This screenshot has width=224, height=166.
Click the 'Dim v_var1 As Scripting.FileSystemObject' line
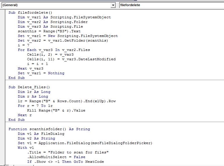coord(64,17)
